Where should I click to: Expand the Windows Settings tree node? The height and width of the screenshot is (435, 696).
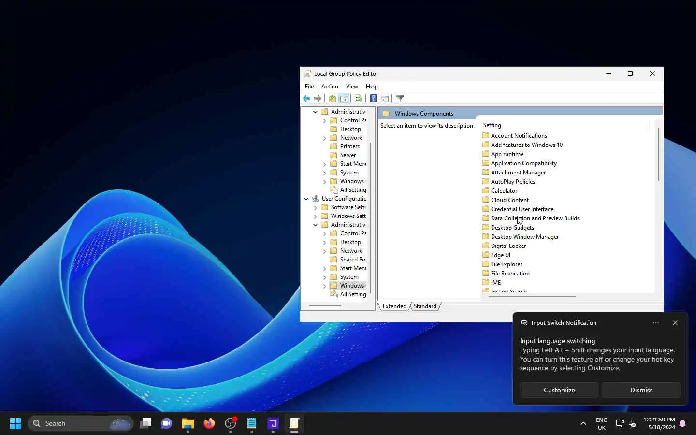[316, 216]
